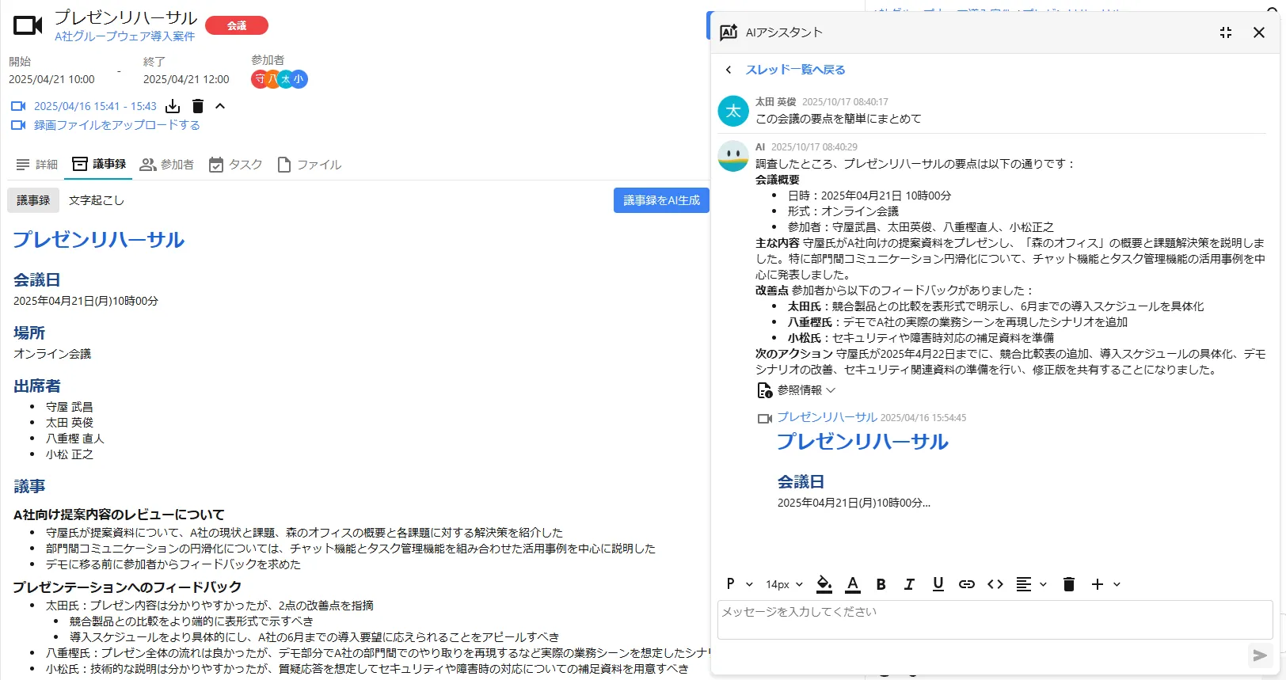Viewport: 1286px width, 680px height.
Task: Open paragraph style P dropdown
Action: [740, 584]
